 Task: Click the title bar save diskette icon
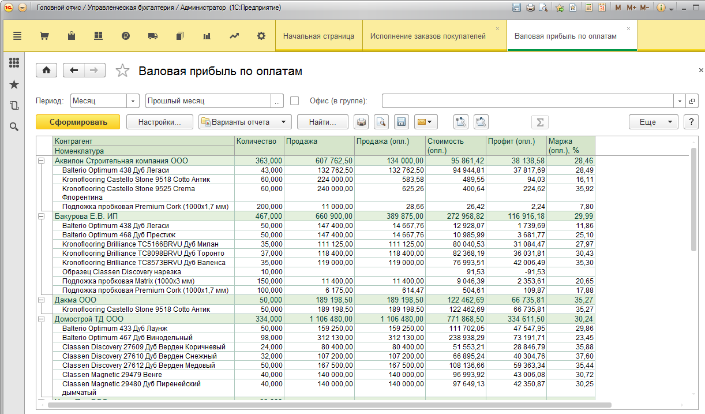point(517,8)
